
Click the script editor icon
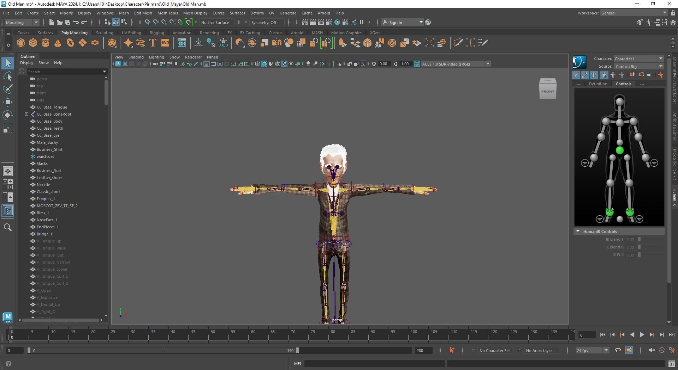click(x=672, y=364)
